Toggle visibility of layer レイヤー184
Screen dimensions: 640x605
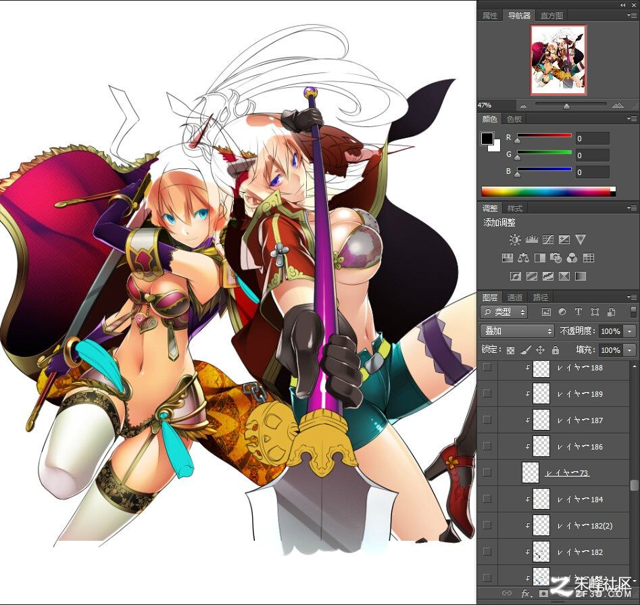pos(487,499)
